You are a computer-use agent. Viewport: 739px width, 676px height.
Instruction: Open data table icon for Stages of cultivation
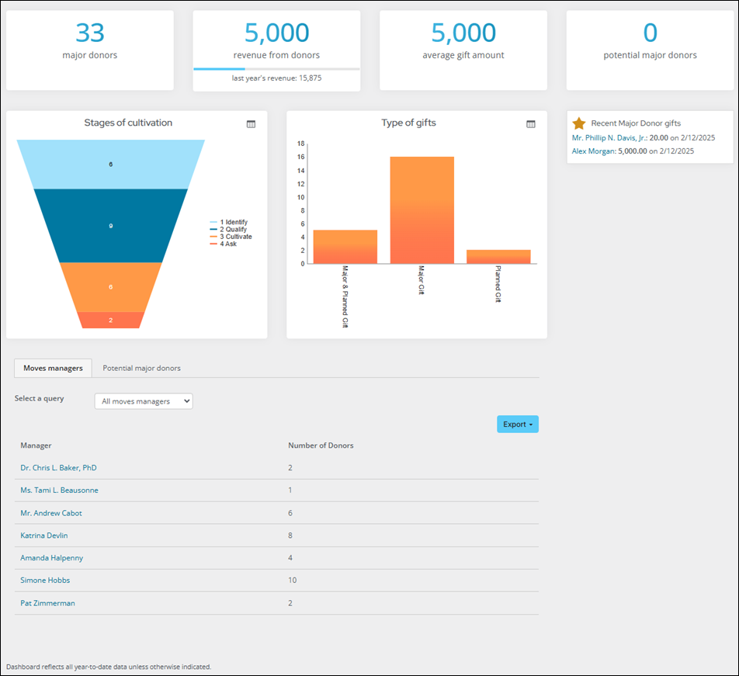(x=251, y=124)
